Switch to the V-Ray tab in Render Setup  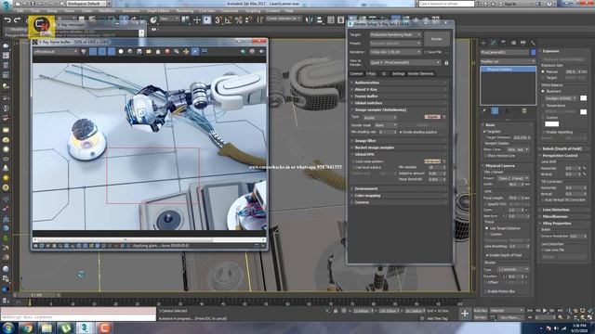click(371, 74)
